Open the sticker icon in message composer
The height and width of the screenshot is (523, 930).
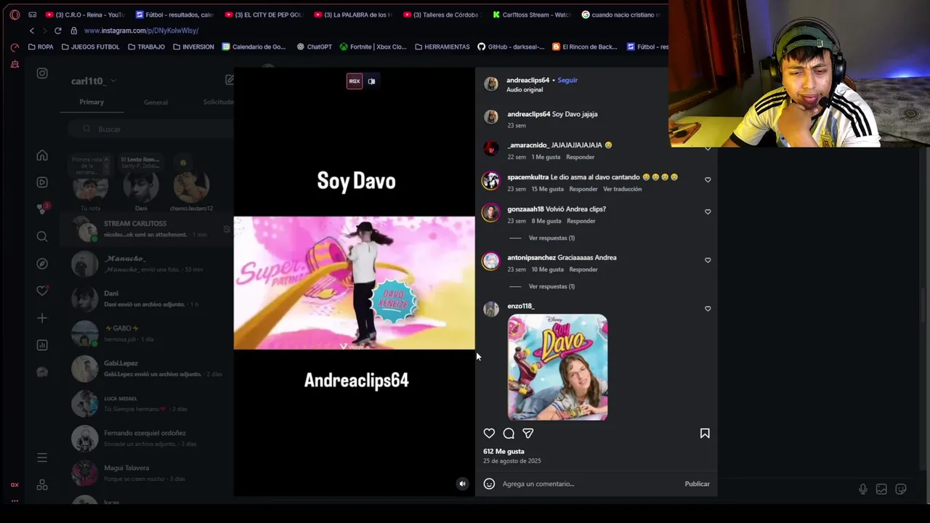[901, 490]
